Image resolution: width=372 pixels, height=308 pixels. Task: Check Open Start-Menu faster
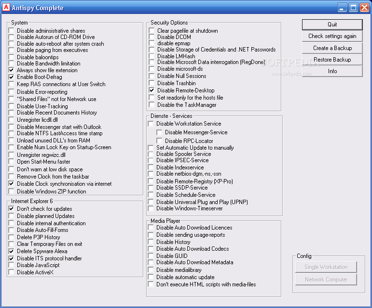point(11,162)
